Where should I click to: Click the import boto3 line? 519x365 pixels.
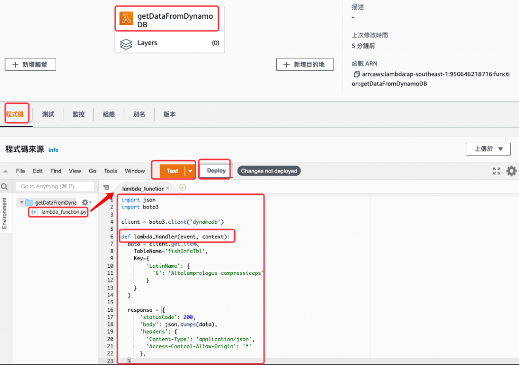pos(140,207)
